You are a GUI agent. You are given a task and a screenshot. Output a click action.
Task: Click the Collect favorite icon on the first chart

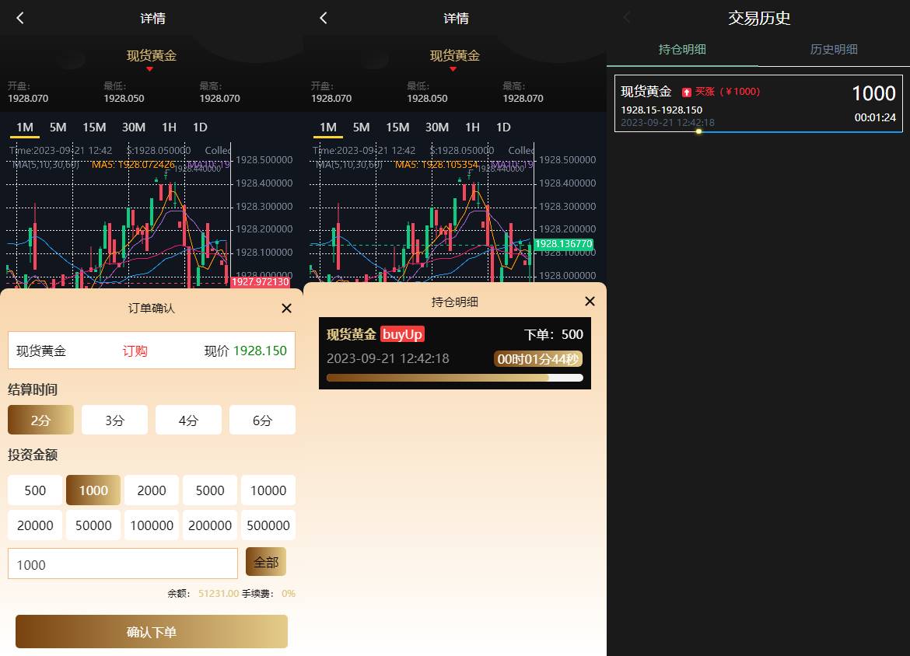point(218,150)
